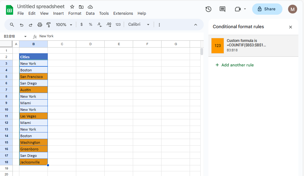Activate the paint format roller tool

click(x=48, y=25)
